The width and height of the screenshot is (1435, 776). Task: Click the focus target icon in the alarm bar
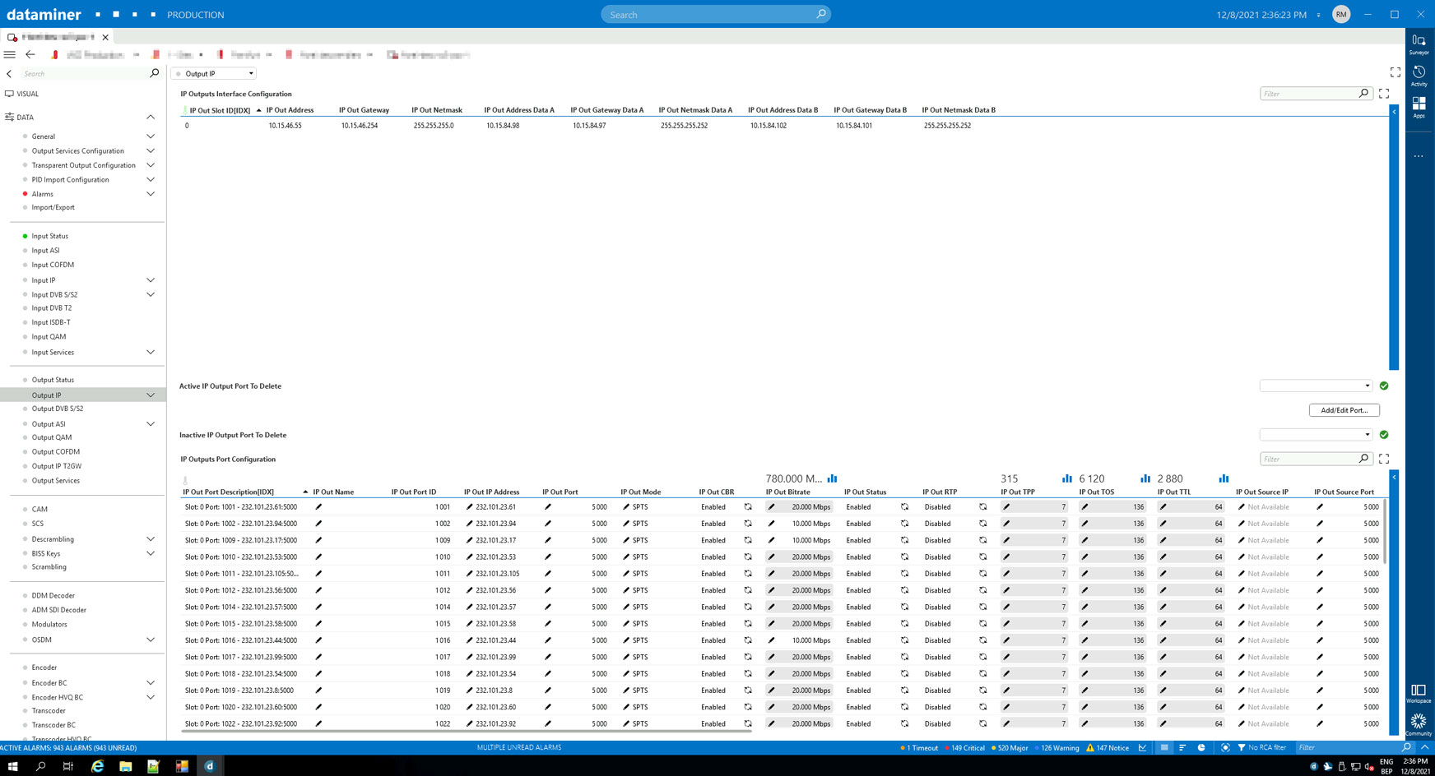tap(1225, 748)
